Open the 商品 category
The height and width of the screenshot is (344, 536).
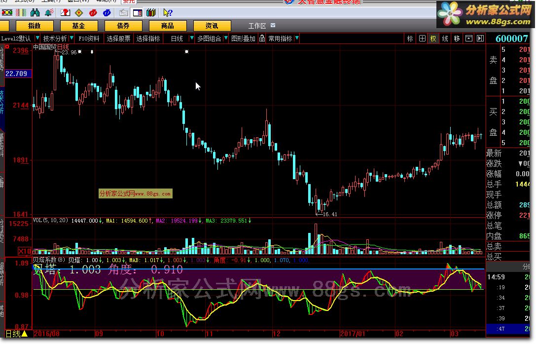point(168,26)
